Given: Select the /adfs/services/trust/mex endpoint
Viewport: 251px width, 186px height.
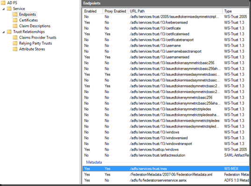Looking at the screenshot, I should [x=166, y=169].
